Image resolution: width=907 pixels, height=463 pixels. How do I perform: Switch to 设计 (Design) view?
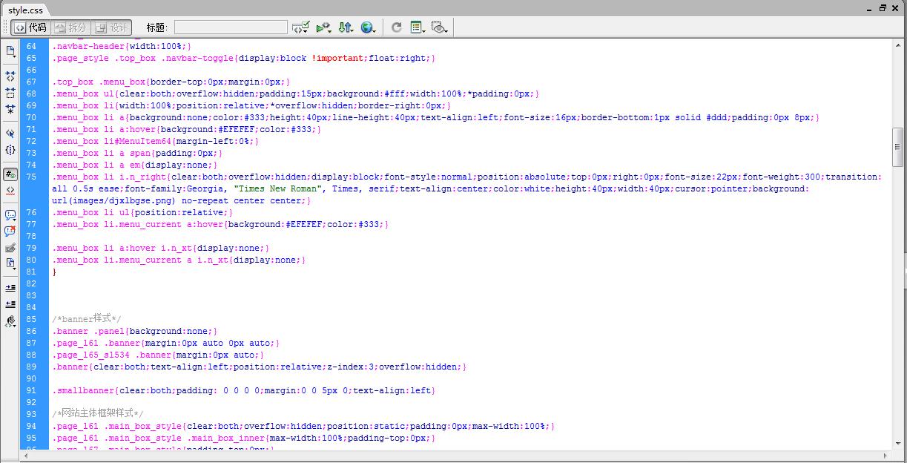click(111, 27)
